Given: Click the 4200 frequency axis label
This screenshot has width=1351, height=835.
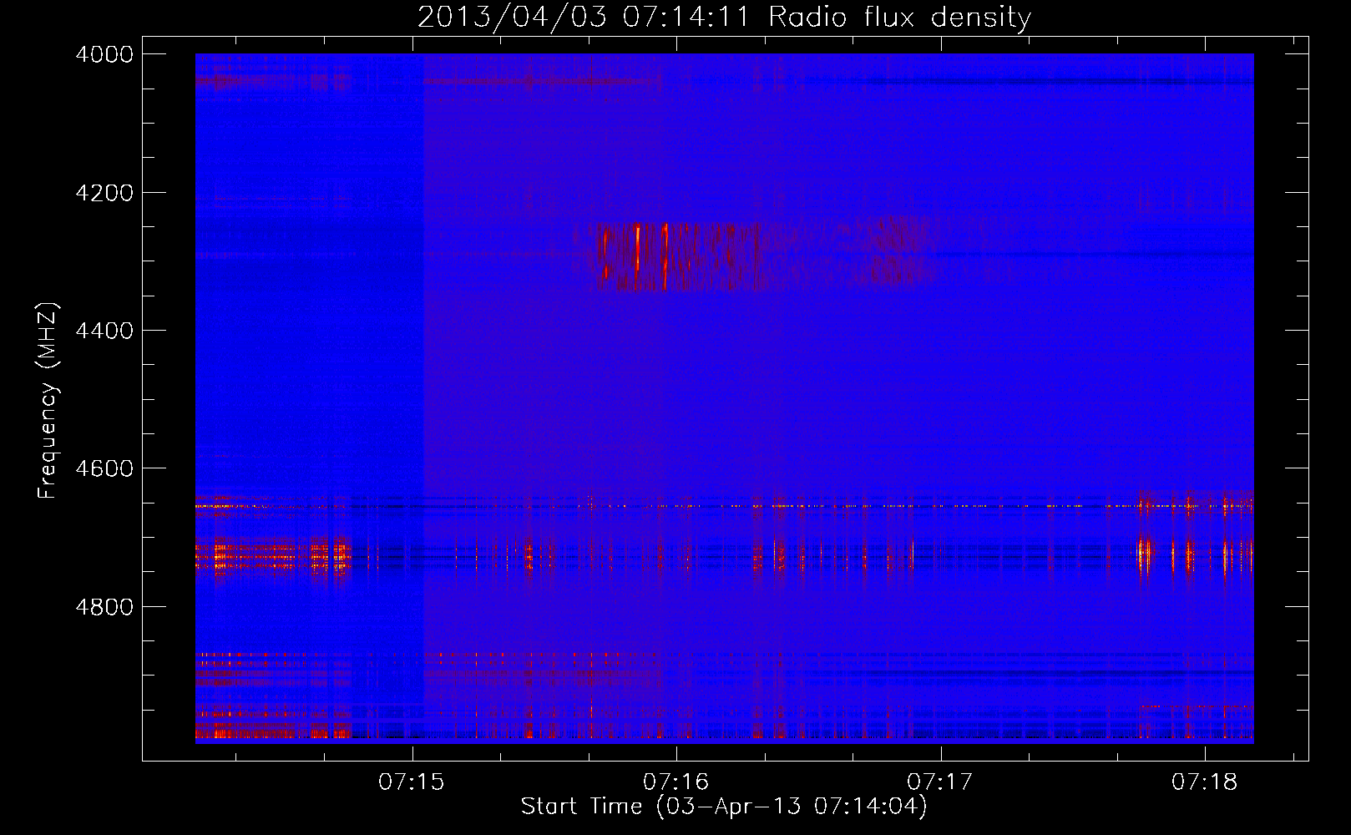Looking at the screenshot, I should (104, 193).
